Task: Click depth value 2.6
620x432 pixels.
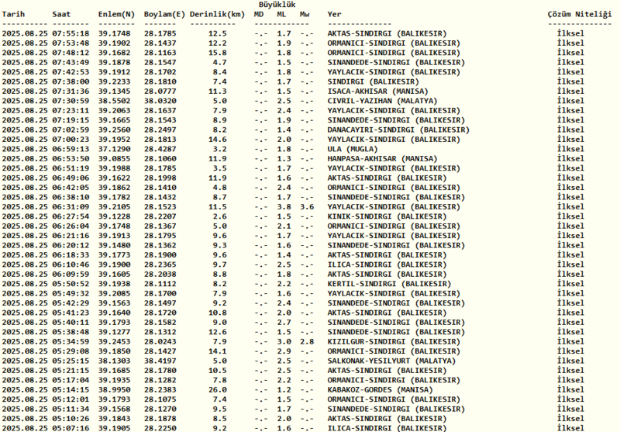Action: 220,216
